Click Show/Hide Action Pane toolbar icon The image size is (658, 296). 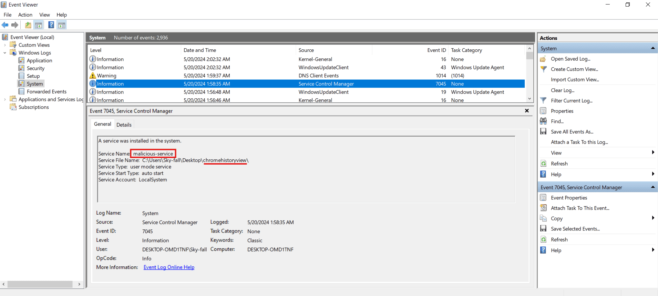point(62,25)
